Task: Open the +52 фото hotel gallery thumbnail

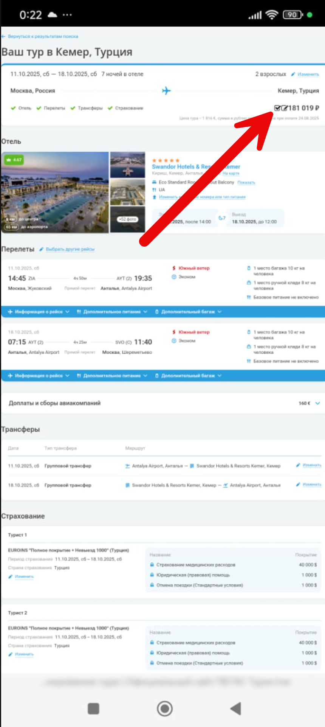Action: (x=128, y=219)
